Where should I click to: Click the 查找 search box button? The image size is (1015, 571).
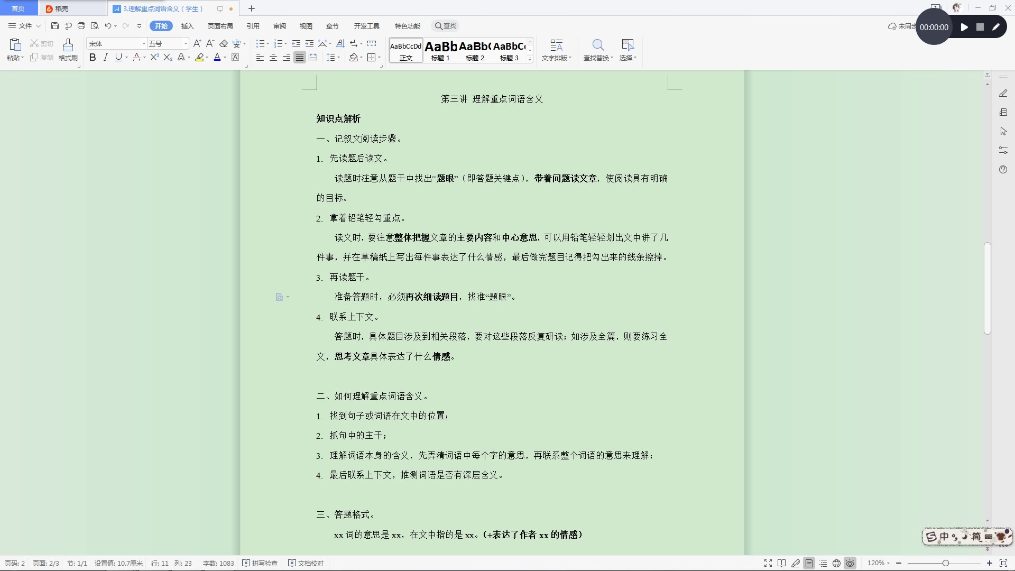click(x=446, y=26)
